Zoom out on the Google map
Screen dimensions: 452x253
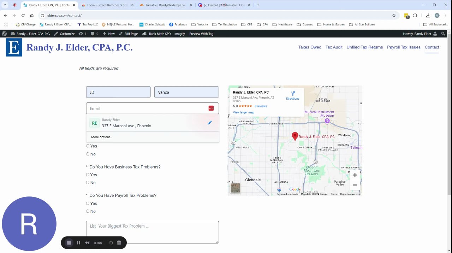coord(355,185)
